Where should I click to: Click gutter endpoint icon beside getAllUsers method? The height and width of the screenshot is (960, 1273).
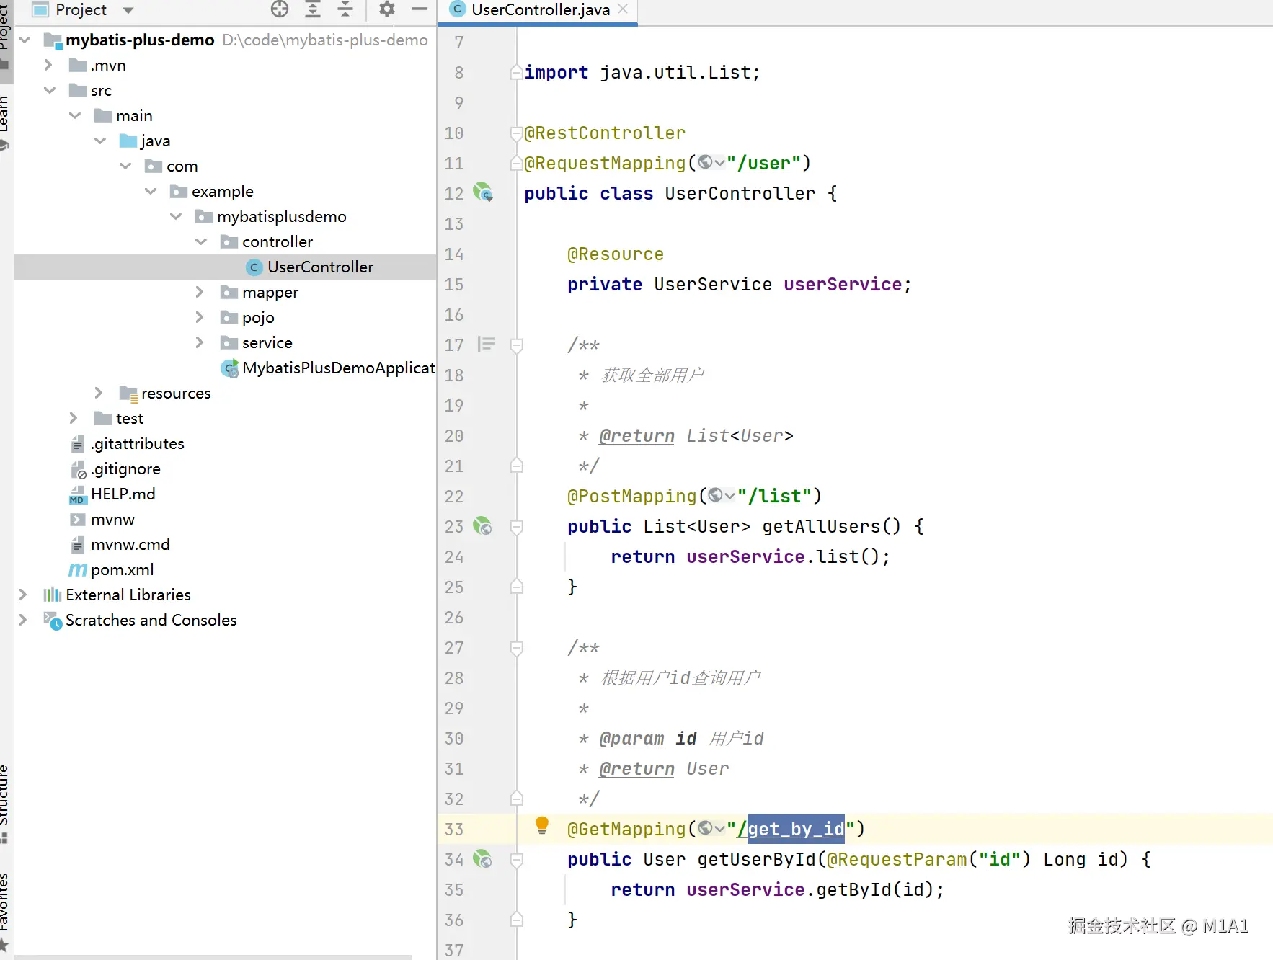(x=482, y=526)
